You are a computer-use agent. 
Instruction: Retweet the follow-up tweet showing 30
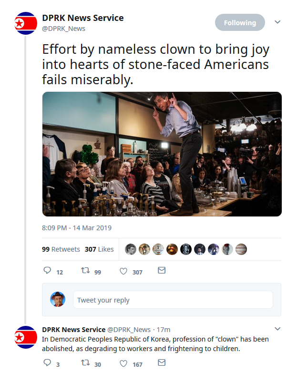(x=85, y=362)
